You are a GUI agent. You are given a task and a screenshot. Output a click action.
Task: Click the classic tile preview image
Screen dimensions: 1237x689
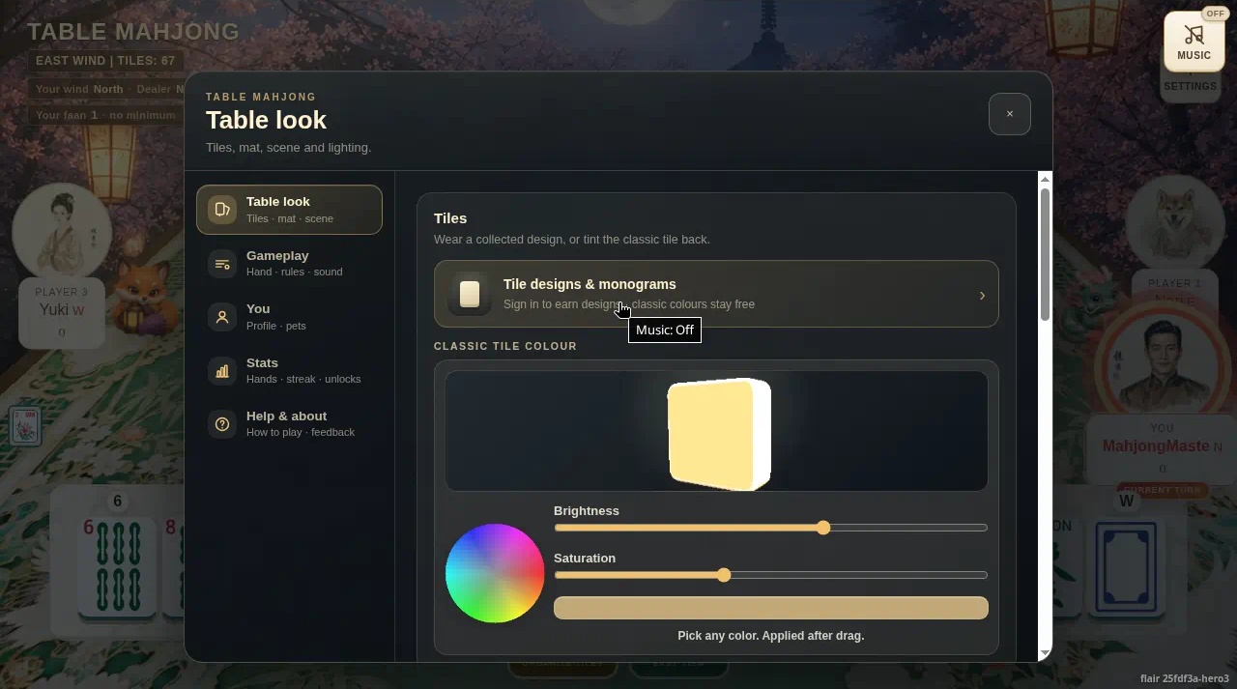[719, 434]
